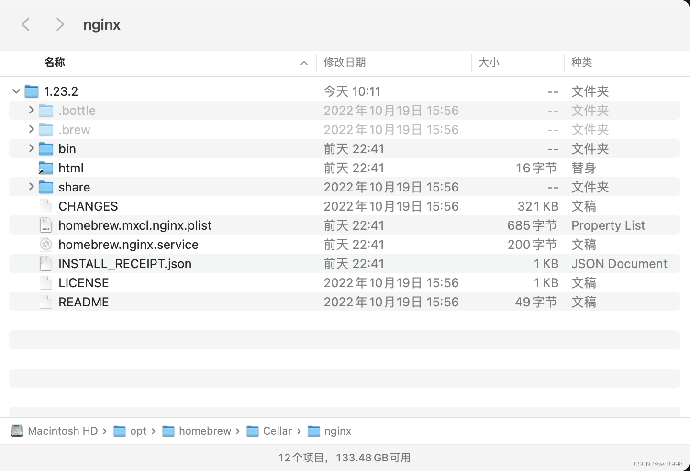Click the CHANGES document icon
The height and width of the screenshot is (471, 690).
tap(46, 206)
